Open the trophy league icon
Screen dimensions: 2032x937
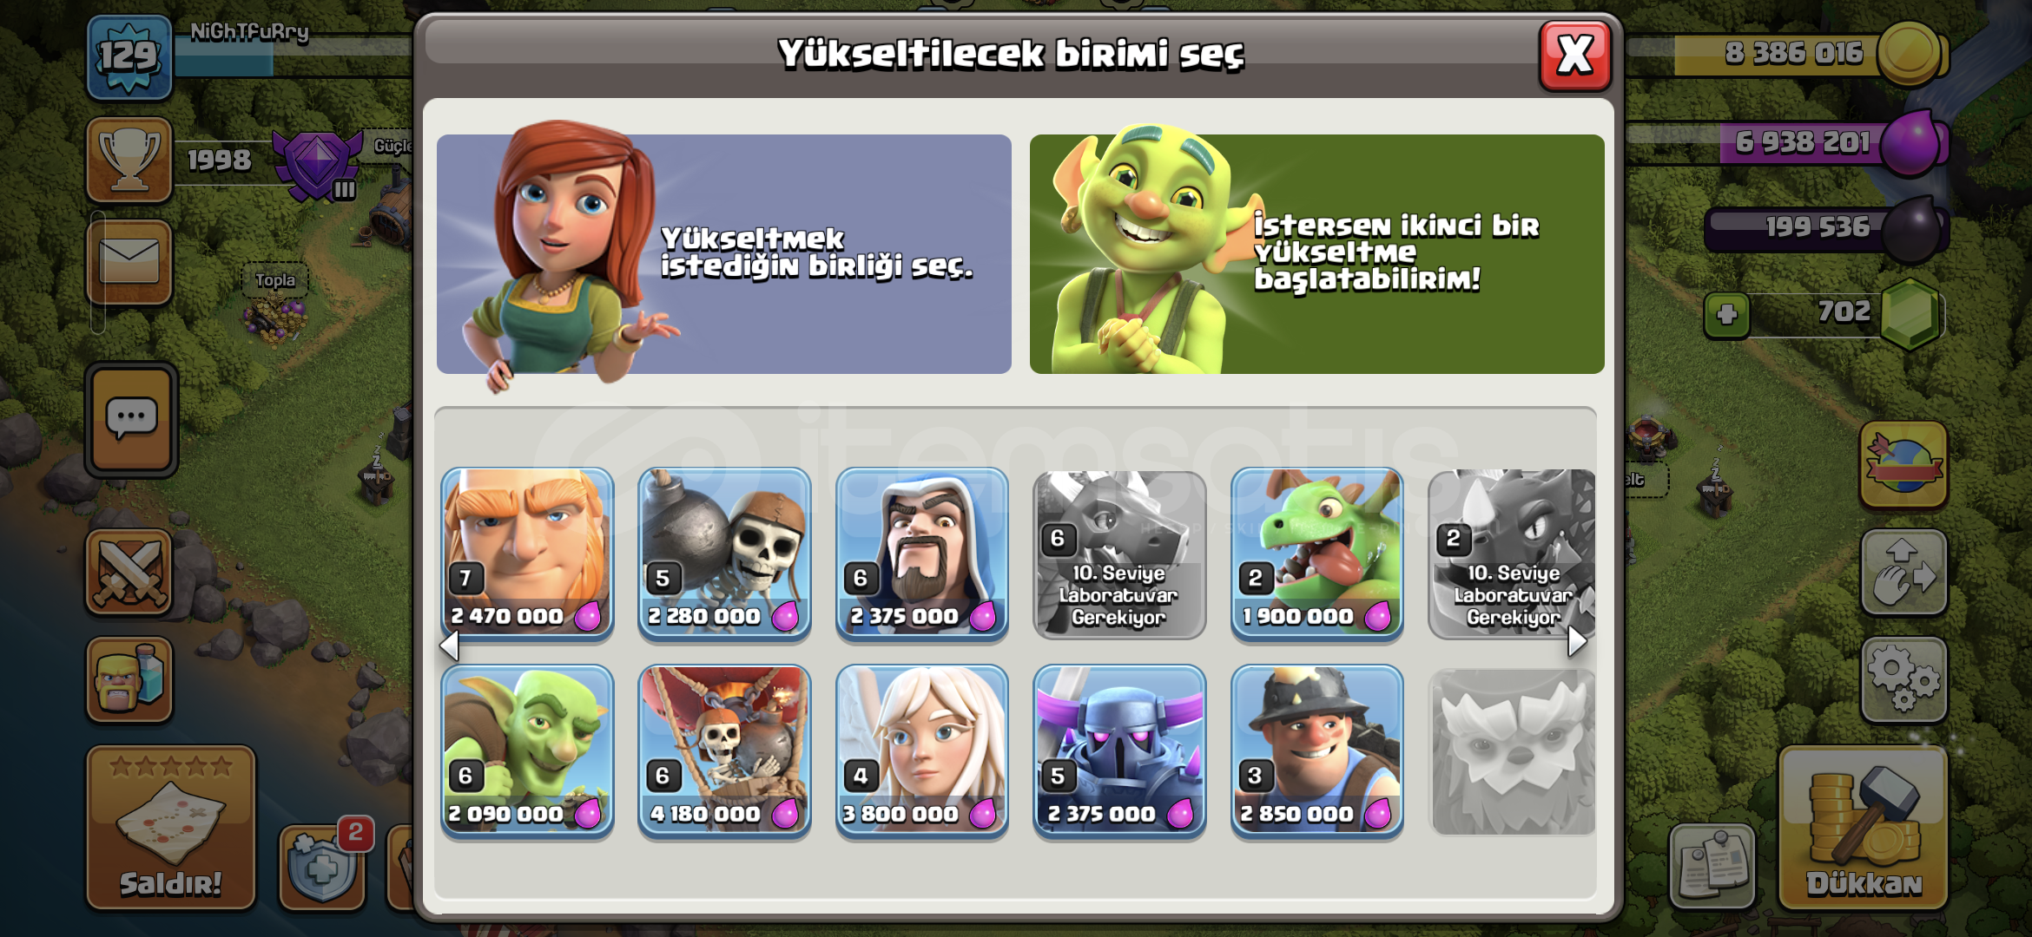[129, 160]
